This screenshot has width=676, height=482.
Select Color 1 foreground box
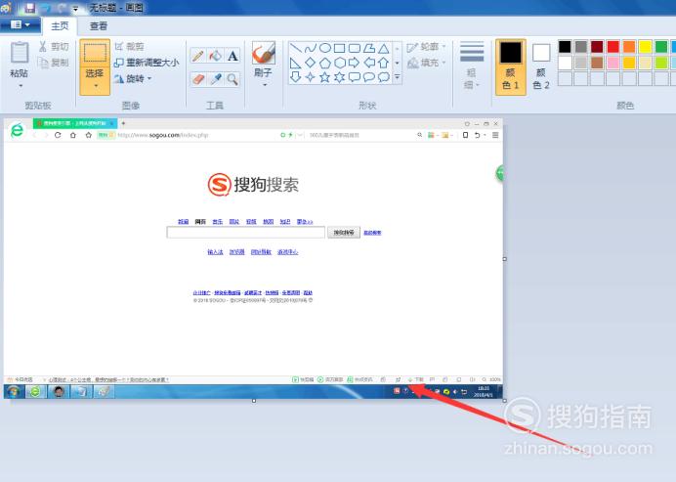pyautogui.click(x=511, y=66)
